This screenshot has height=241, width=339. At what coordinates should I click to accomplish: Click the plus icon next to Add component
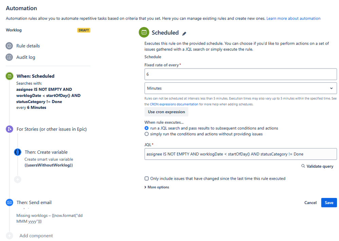(x=10, y=236)
